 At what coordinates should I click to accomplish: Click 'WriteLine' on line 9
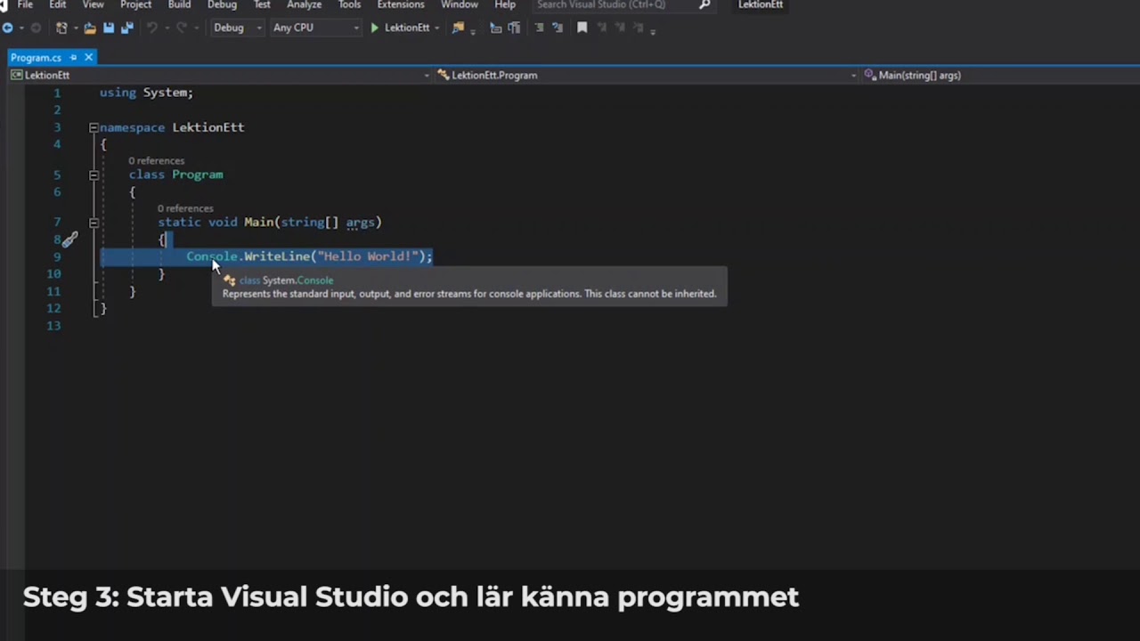click(277, 256)
